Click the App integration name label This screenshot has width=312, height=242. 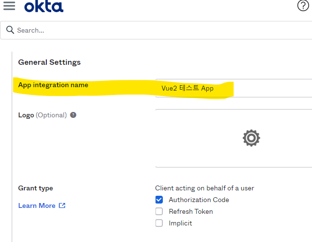(53, 85)
